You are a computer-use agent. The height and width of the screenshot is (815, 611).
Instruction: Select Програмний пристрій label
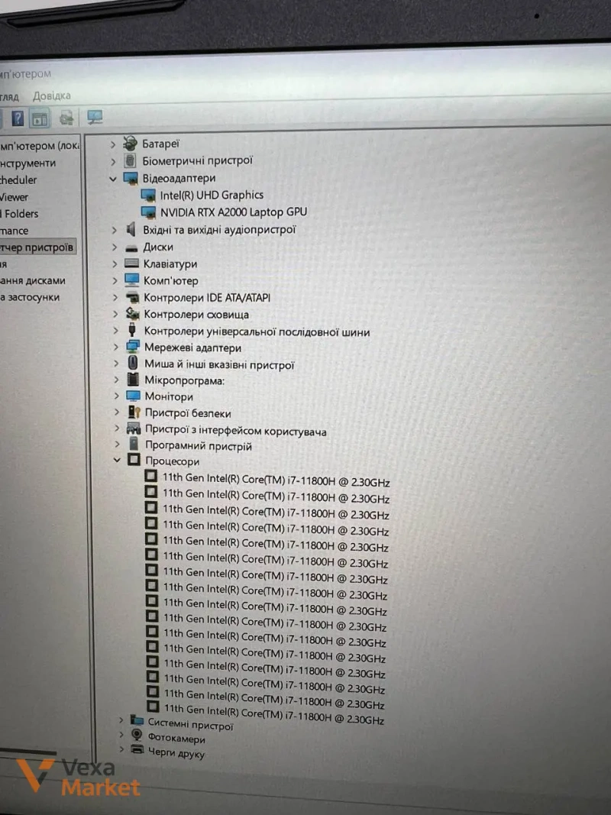pos(199,446)
